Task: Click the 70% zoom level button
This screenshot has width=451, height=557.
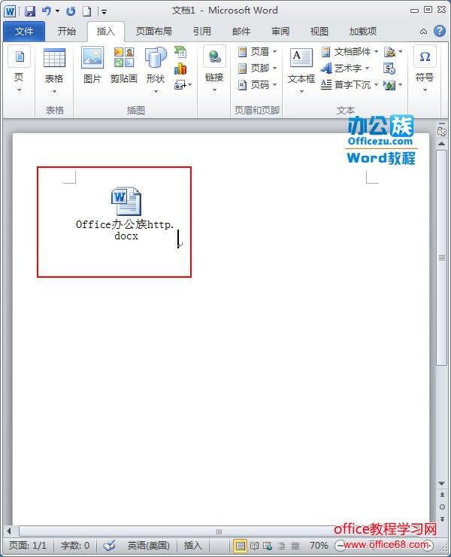Action: [319, 545]
